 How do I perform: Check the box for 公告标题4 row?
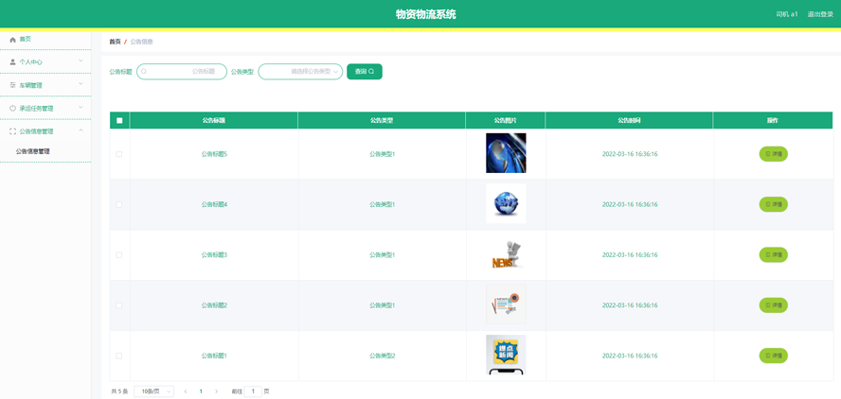119,204
